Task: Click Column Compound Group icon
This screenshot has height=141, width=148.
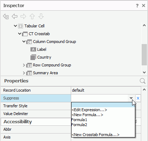Action: pyautogui.click(x=29, y=42)
